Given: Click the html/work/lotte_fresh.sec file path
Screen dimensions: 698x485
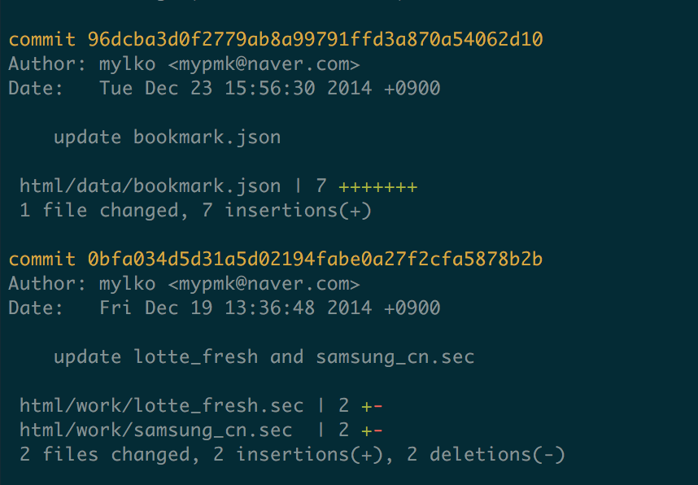Looking at the screenshot, I should coord(161,405).
